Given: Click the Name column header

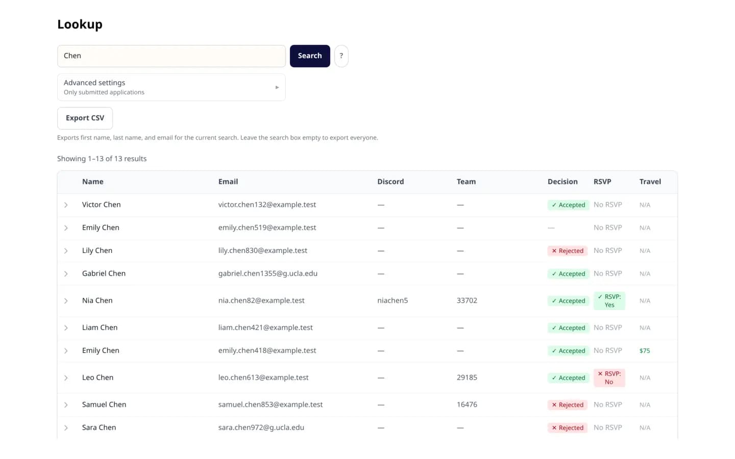Looking at the screenshot, I should 93,182.
